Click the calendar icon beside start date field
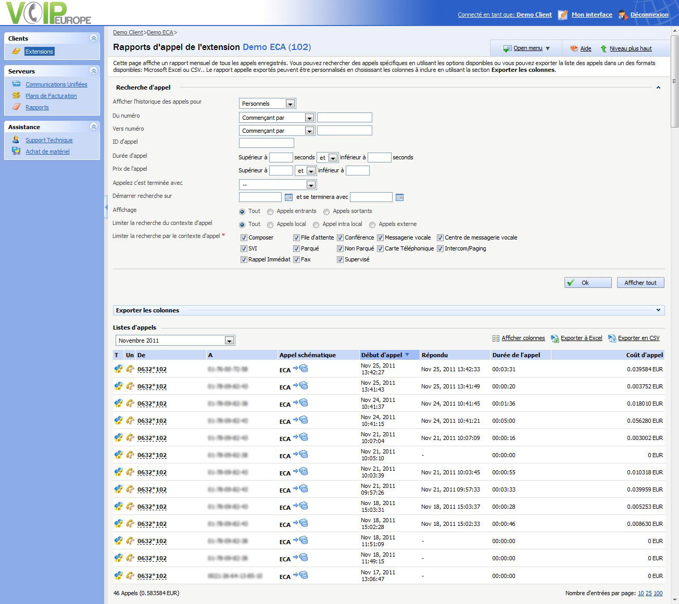 click(x=288, y=197)
